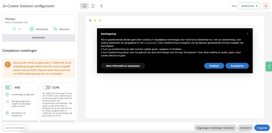
Task: Switch to desktop preview icon
Action: [x=84, y=6]
